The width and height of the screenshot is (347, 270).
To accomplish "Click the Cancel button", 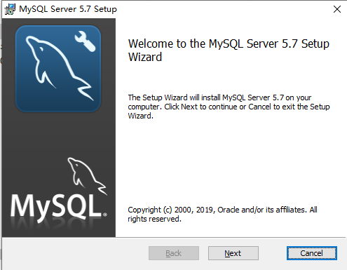I will point(312,253).
